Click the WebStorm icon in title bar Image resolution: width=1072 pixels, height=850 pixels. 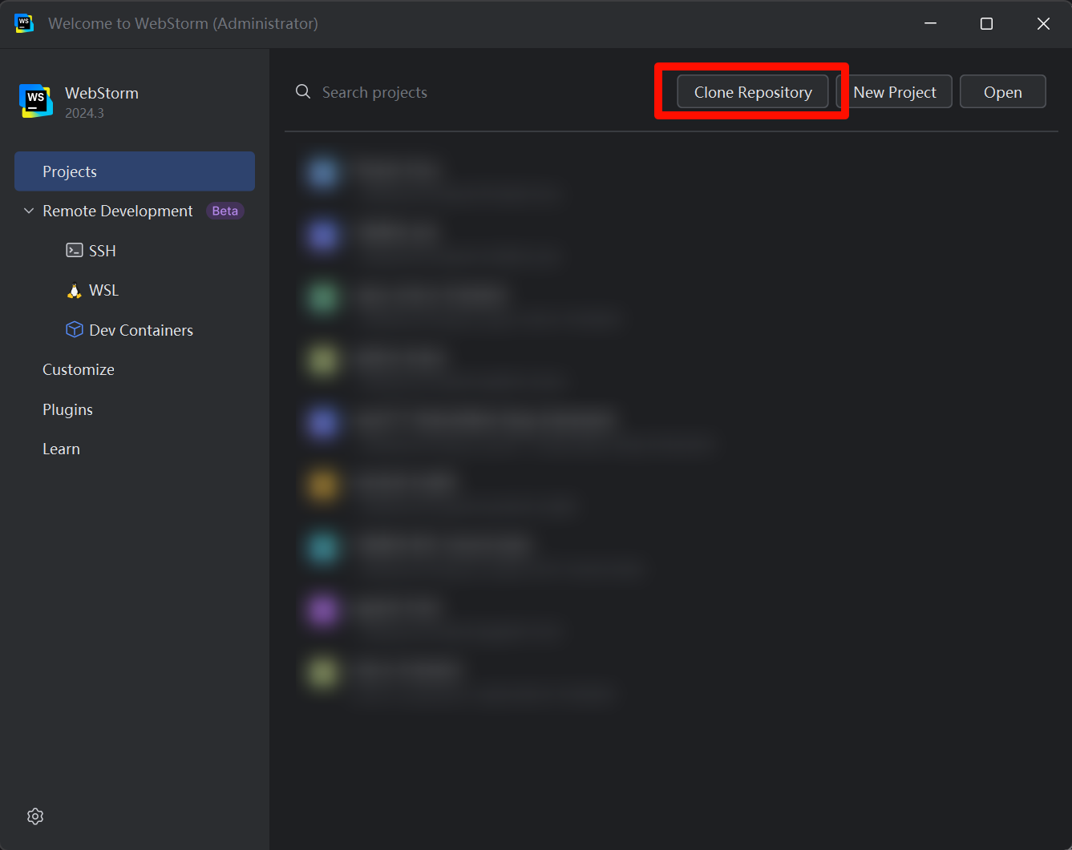24,23
